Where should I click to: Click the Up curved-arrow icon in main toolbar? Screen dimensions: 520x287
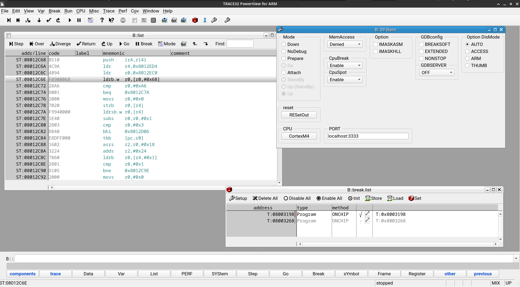pyautogui.click(x=58, y=20)
